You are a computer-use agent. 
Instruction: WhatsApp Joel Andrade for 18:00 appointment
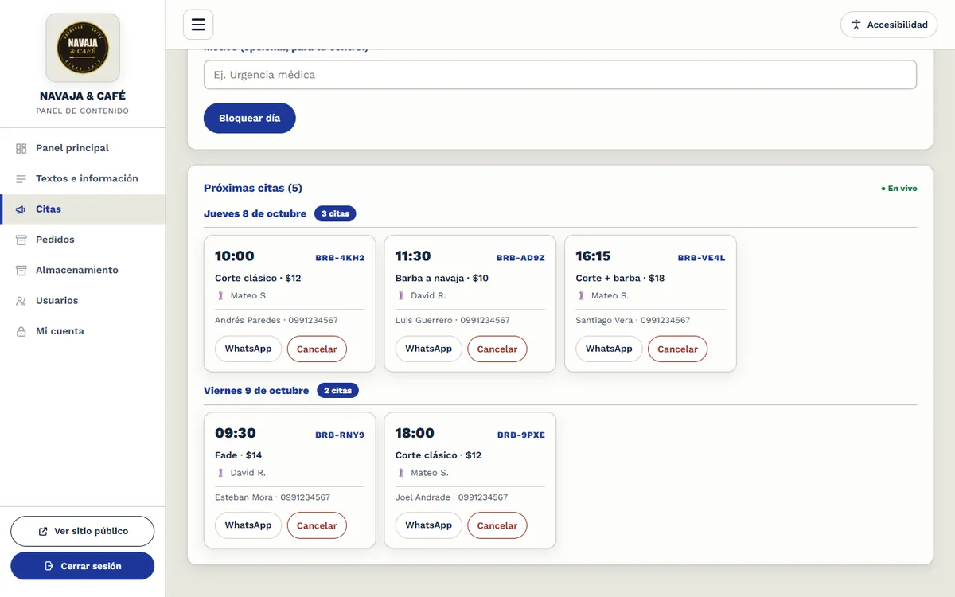pos(428,525)
